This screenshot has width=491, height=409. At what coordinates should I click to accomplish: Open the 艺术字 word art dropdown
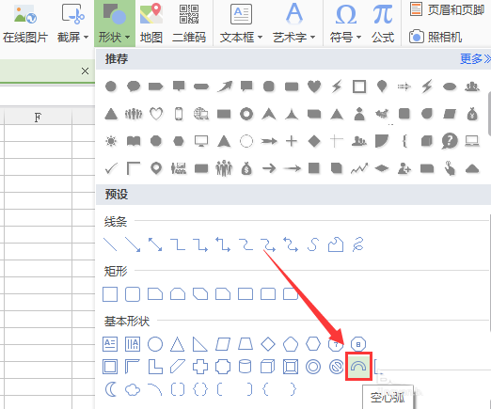pos(312,38)
